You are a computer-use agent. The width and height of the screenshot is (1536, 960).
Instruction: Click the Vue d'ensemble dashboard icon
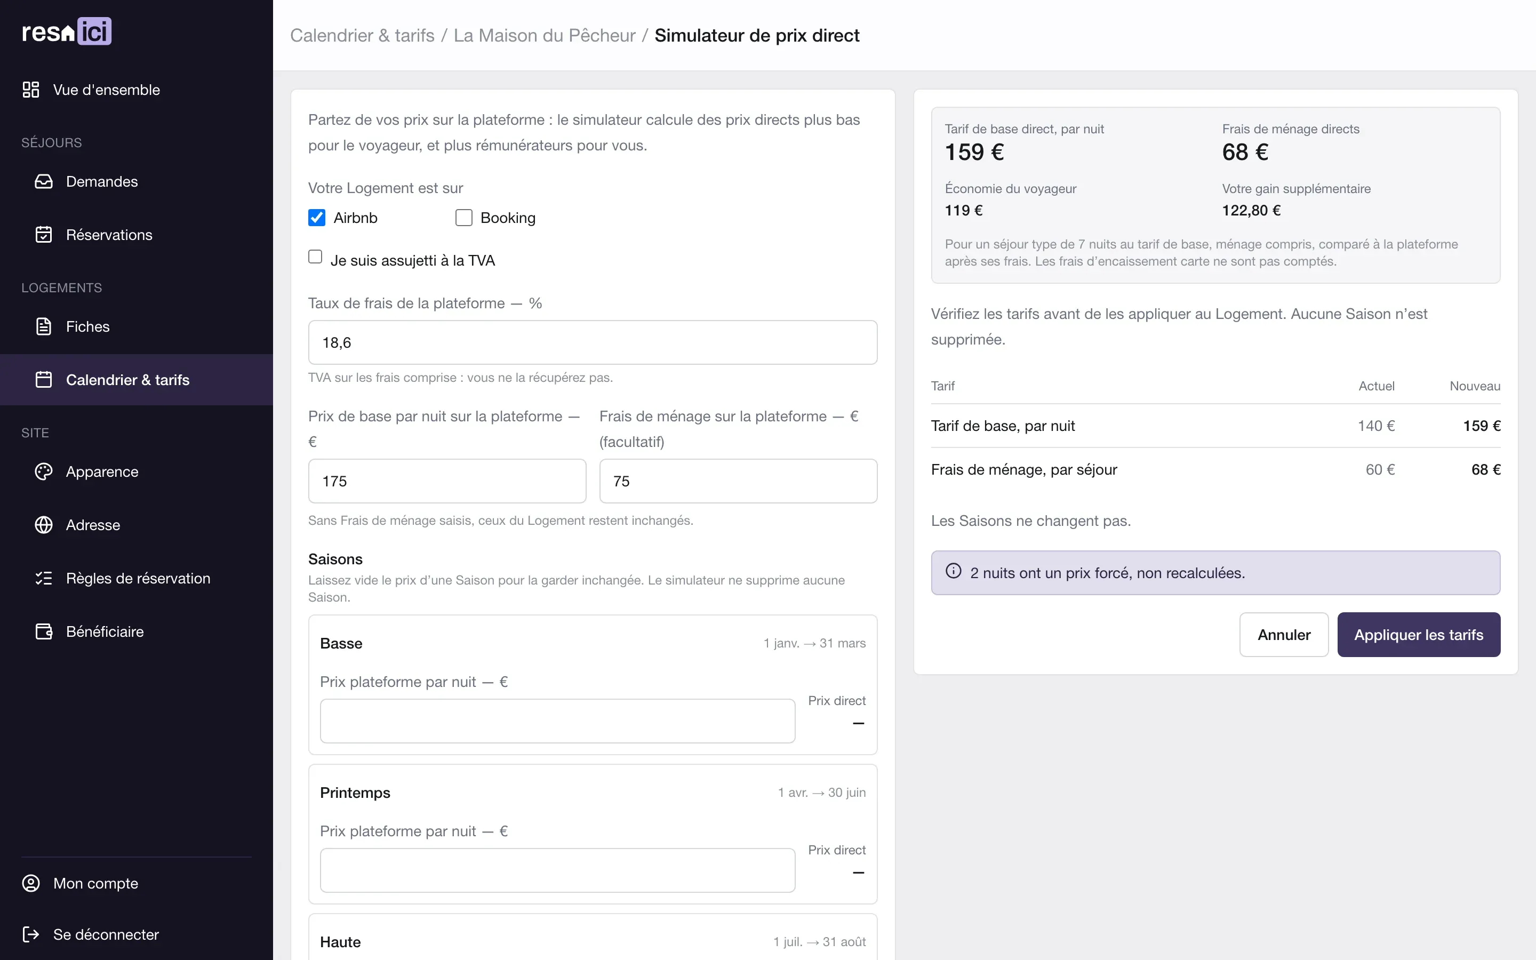pos(30,90)
